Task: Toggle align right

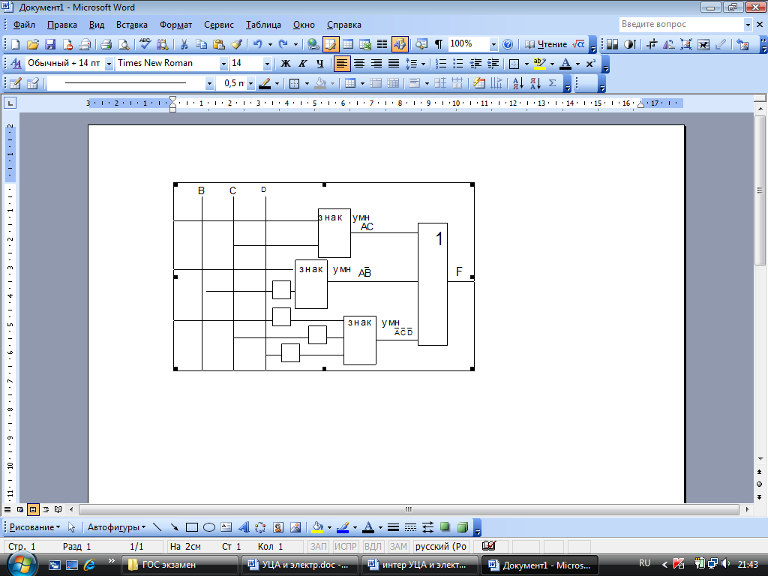Action: tap(376, 64)
